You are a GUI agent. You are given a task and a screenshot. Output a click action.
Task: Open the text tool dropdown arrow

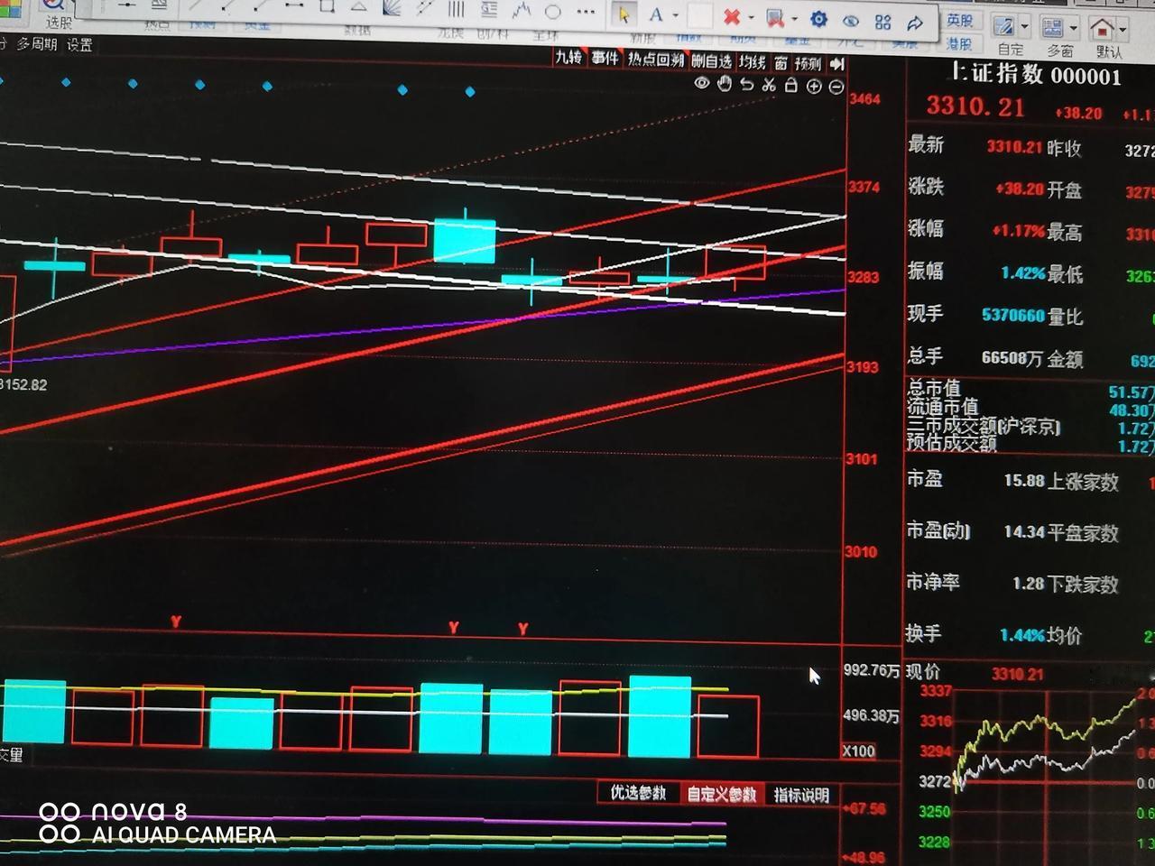pyautogui.click(x=676, y=15)
